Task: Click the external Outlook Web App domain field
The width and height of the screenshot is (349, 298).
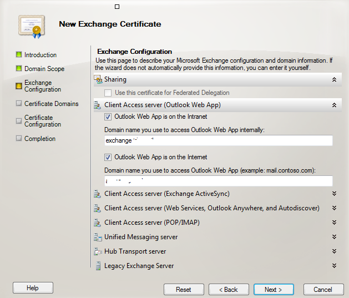Action: point(219,181)
